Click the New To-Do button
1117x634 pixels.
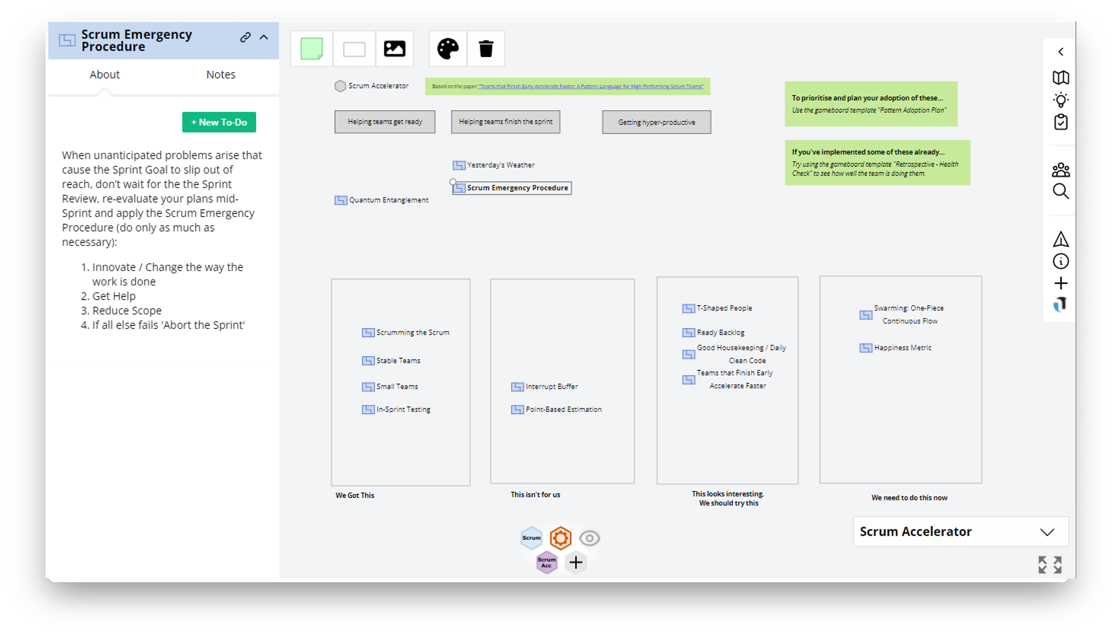click(218, 122)
